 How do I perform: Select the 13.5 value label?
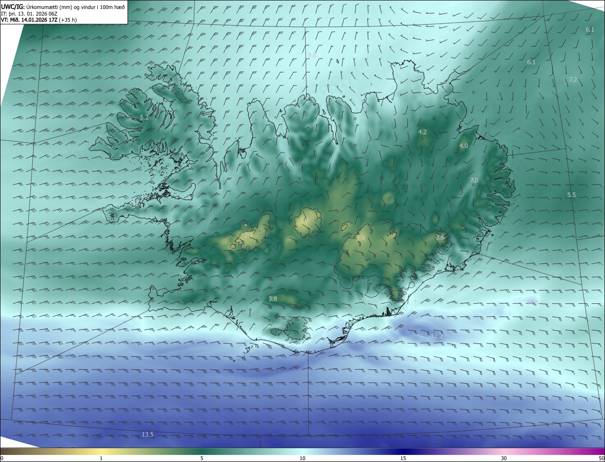point(147,434)
